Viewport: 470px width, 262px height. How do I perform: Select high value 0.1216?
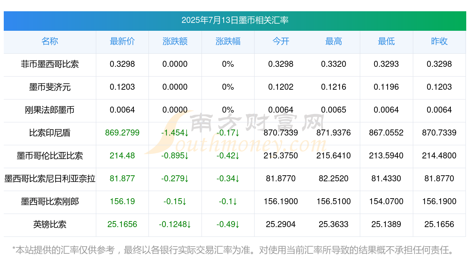[334, 87]
